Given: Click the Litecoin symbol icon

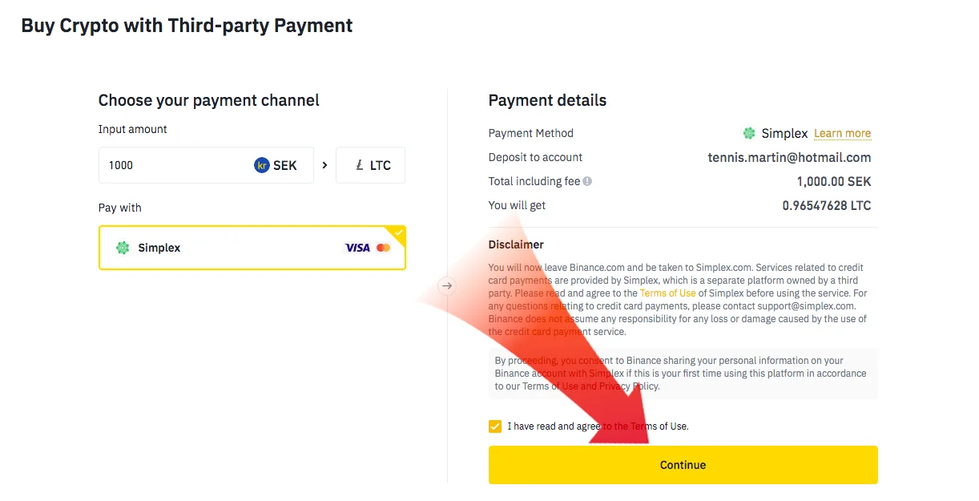Looking at the screenshot, I should click(360, 165).
